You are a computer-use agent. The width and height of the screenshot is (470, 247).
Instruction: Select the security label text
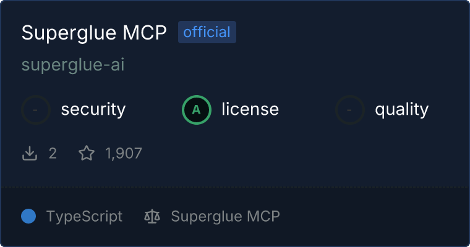coord(93,109)
